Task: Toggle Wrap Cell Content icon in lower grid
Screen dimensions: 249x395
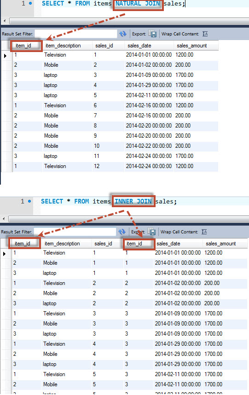Action: [x=204, y=232]
